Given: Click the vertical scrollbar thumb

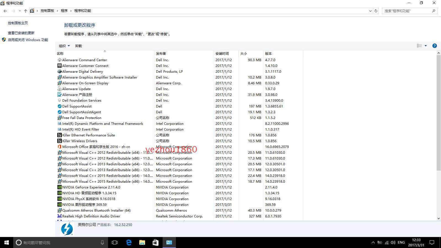Looking at the screenshot, I should coord(439,113).
